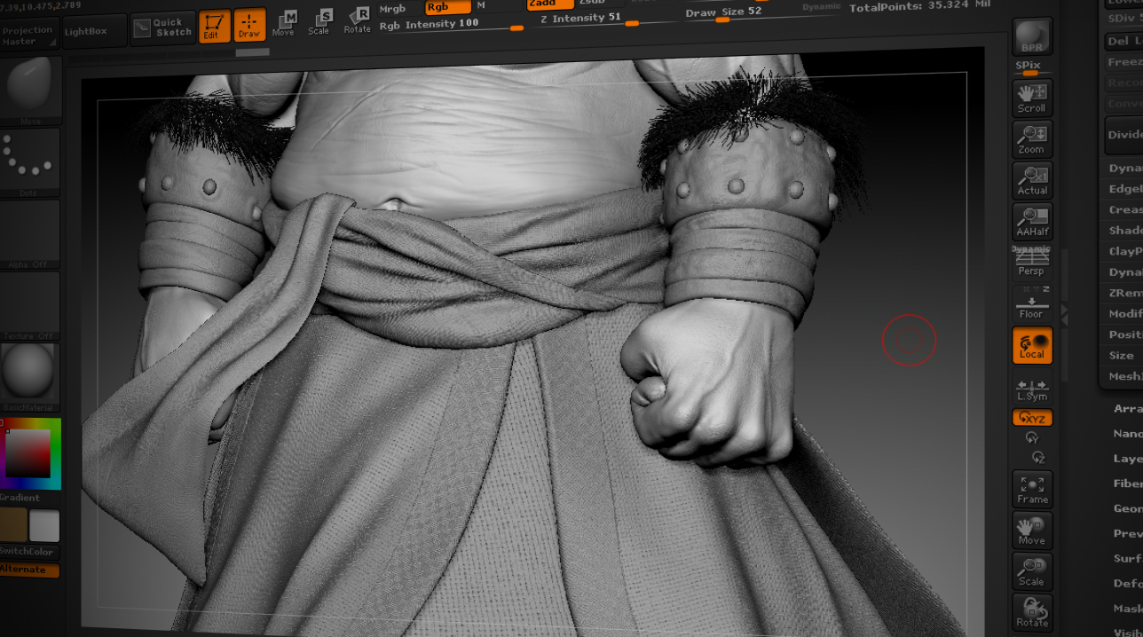Click the Zoom canvas icon

click(1032, 138)
